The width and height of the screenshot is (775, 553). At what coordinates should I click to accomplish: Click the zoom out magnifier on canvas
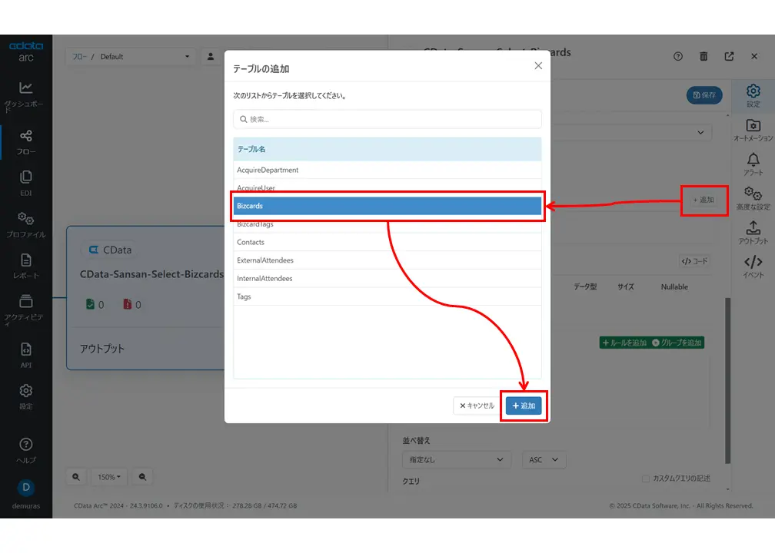[142, 477]
